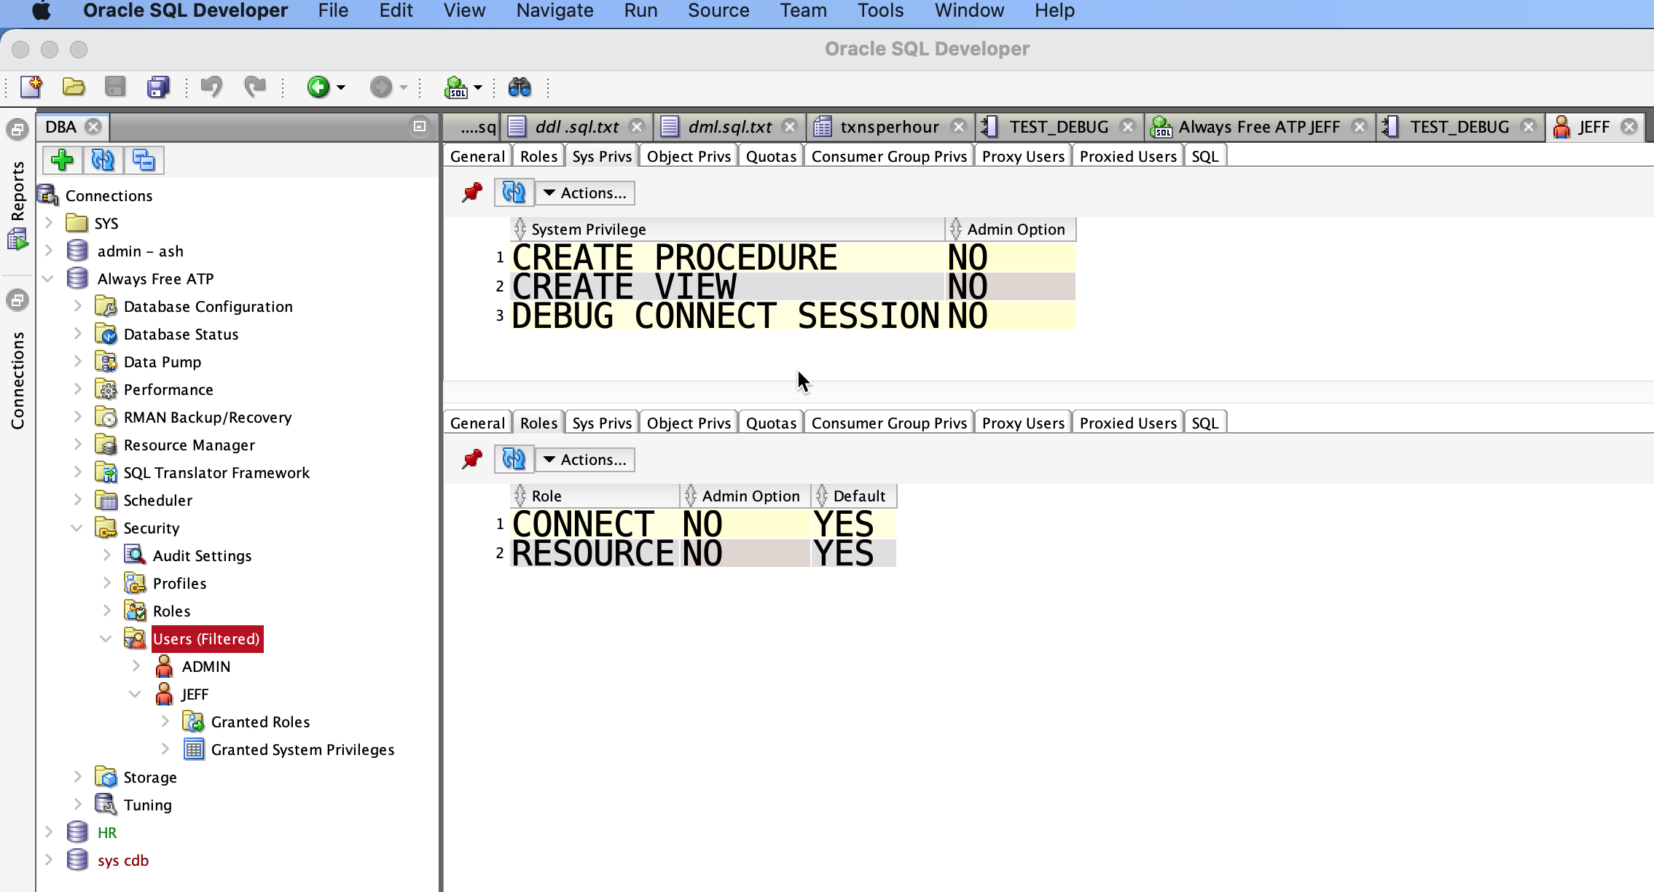Open the Tools menu
1654x892 pixels.
(x=880, y=11)
